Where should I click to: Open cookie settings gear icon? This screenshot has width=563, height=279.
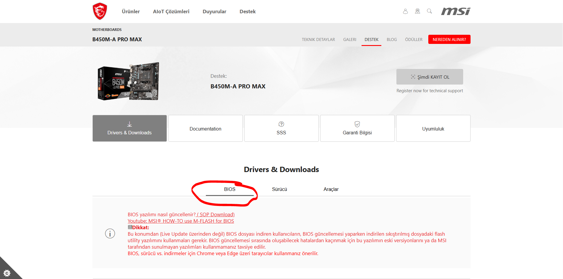(7, 273)
